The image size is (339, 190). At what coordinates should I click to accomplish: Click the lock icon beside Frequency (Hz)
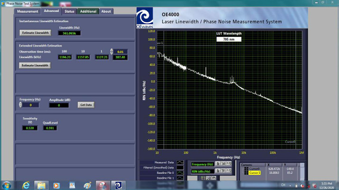[x=218, y=164]
